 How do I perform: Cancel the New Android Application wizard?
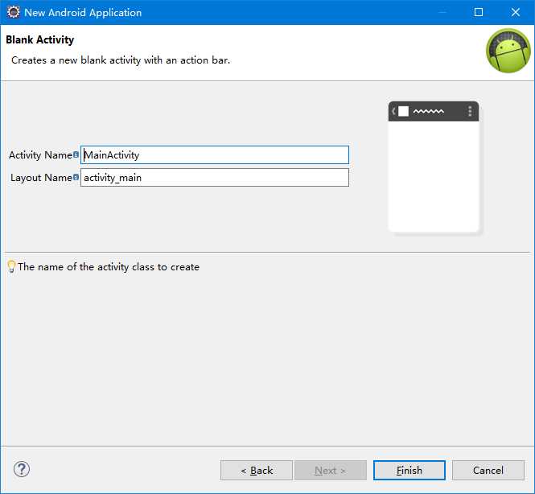(488, 470)
